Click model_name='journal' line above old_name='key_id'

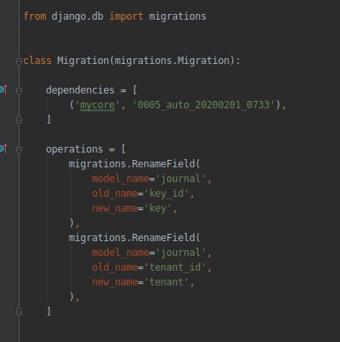click(x=152, y=179)
